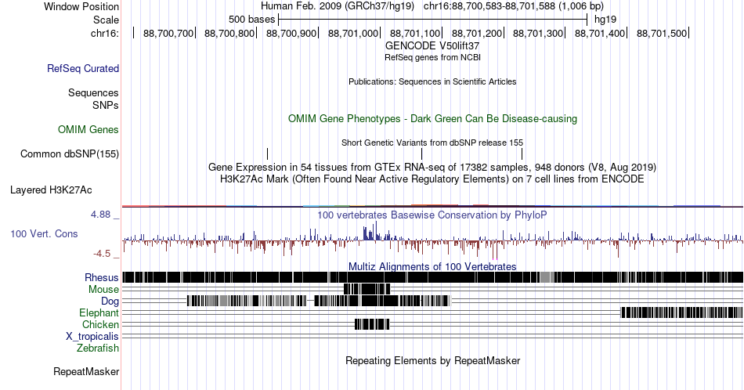Click the leftmost dbSNP variant tick
Screen dimensions: 744x390
point(268,153)
